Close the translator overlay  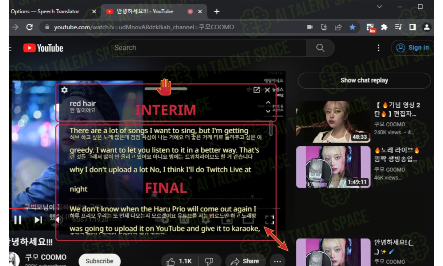click(x=267, y=90)
